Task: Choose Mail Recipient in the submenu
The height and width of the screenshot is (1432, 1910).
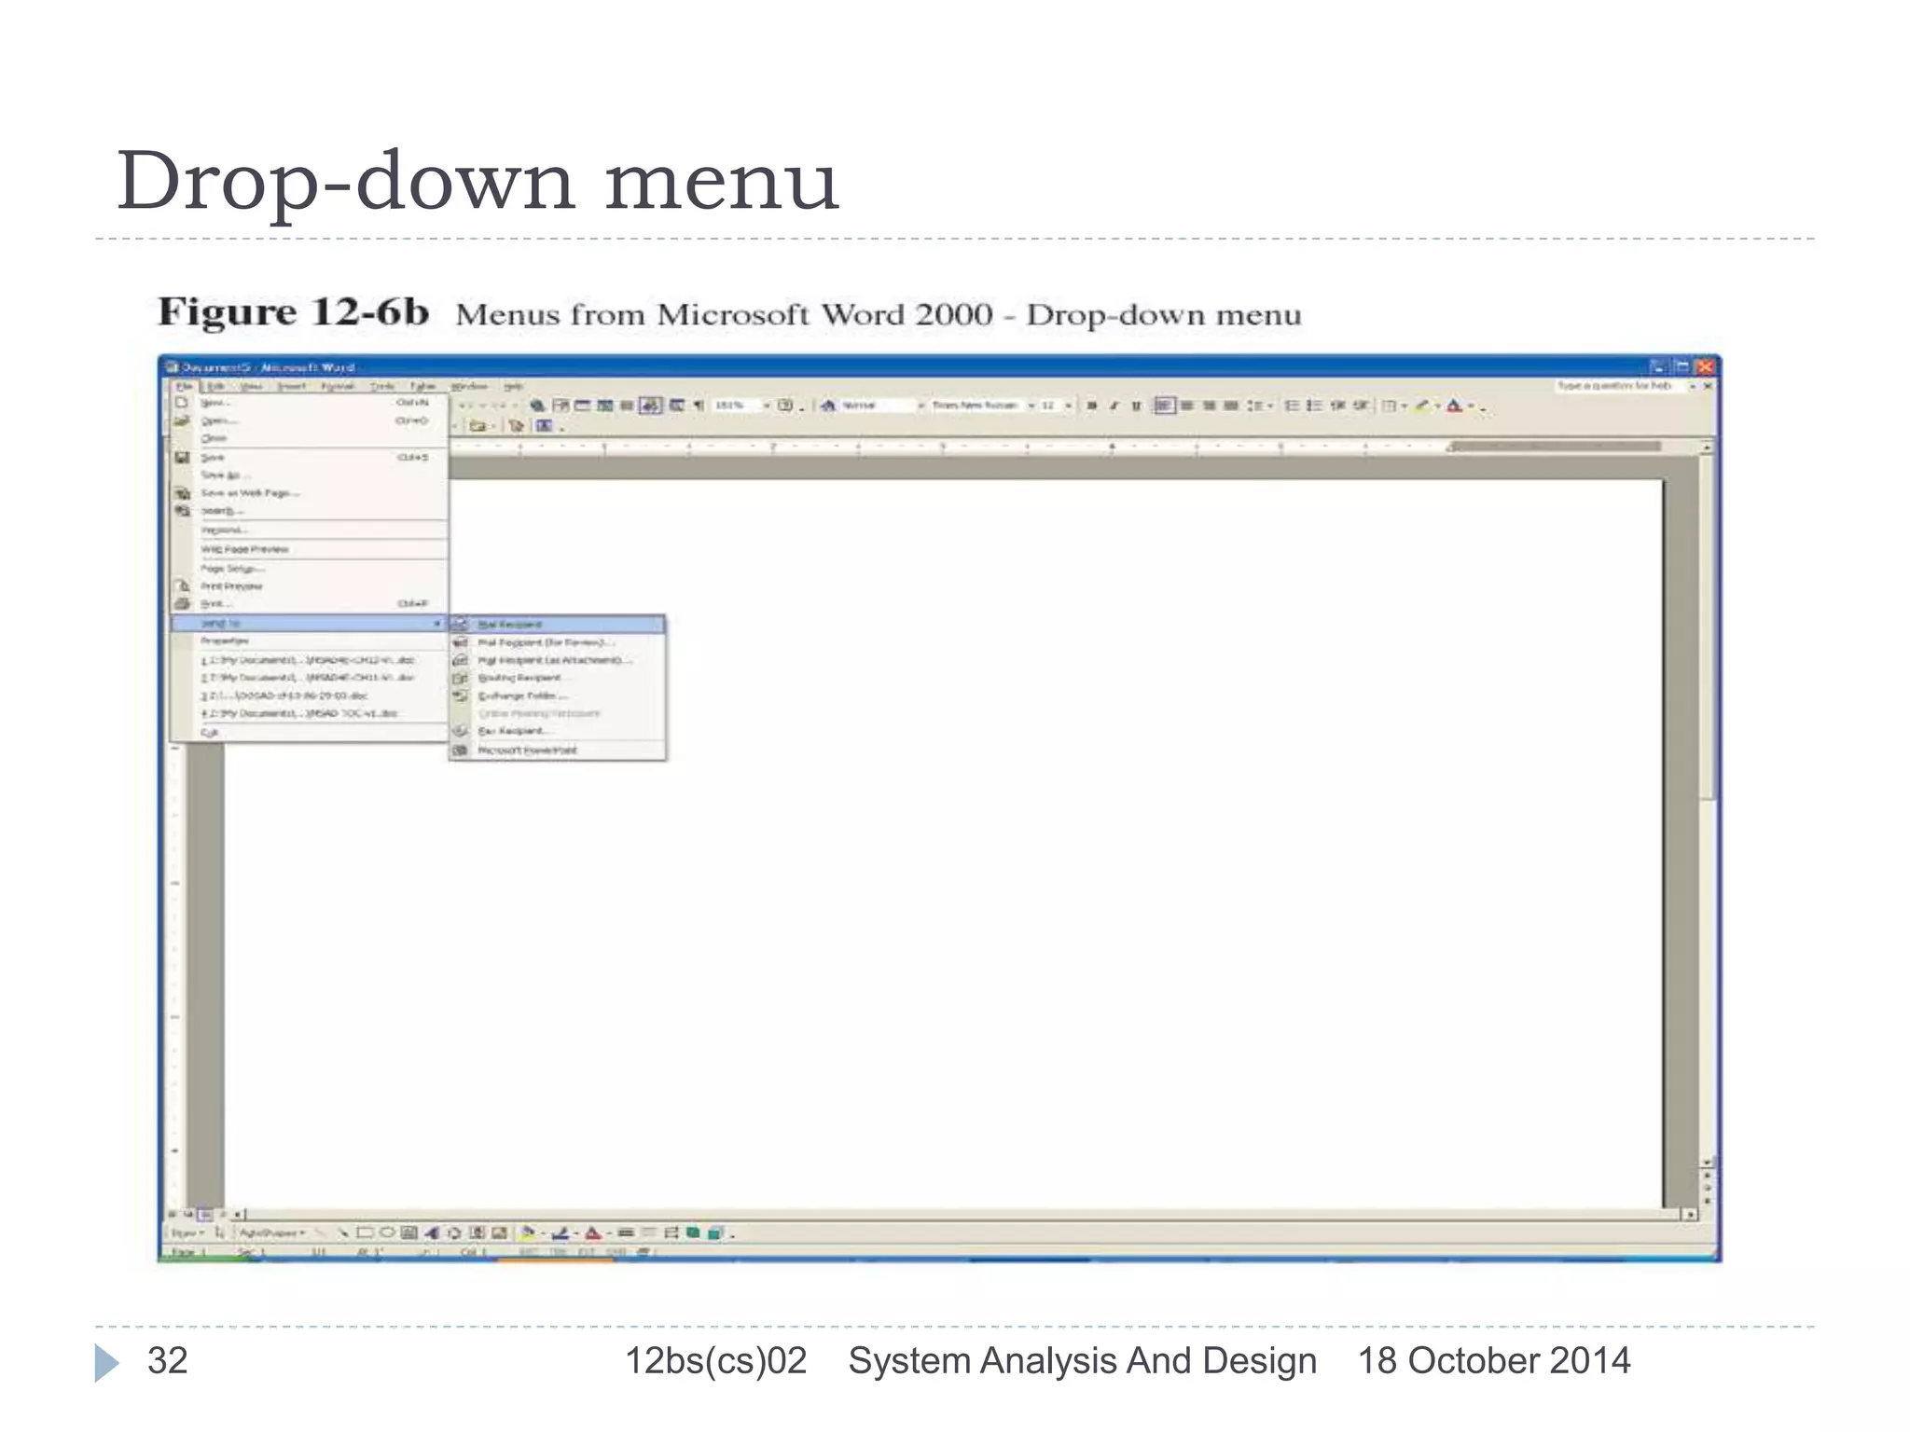Action: point(558,624)
